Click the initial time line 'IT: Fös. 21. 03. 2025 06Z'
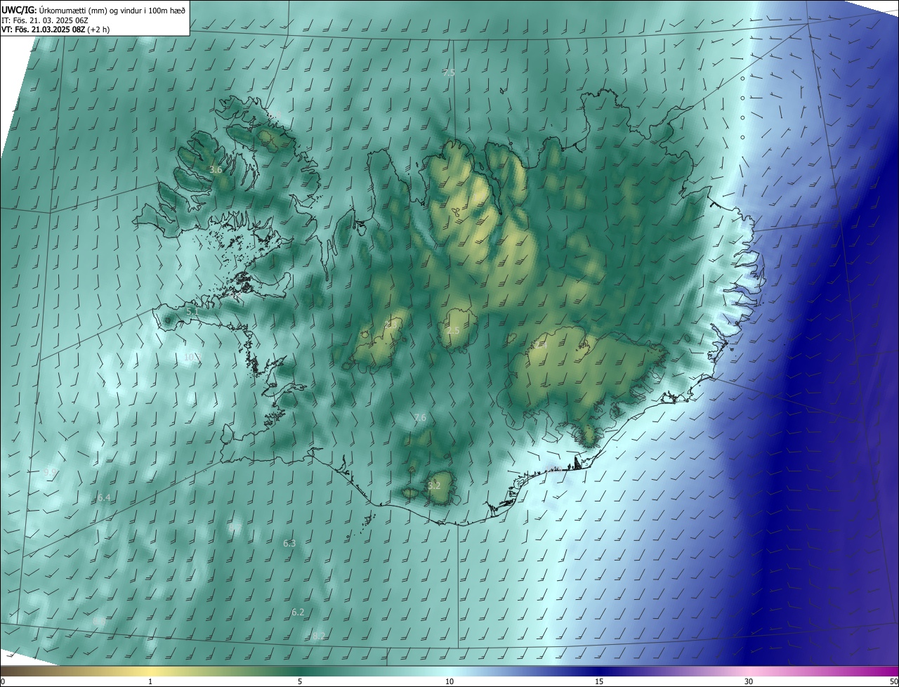 point(45,20)
